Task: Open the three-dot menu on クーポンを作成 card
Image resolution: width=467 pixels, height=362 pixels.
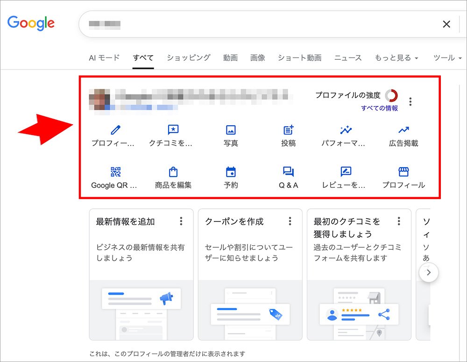Action: 290,221
